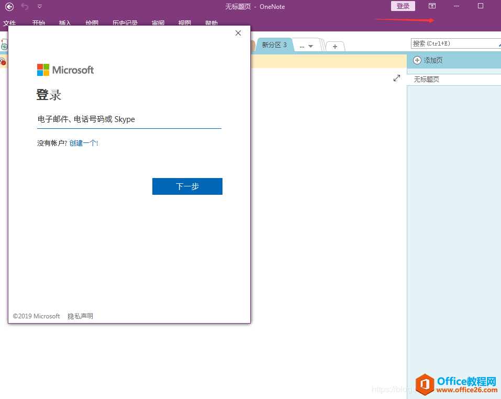Viewport: 501px width, 399px height.
Task: Click the Back arrow icon in title bar
Action: [9, 7]
